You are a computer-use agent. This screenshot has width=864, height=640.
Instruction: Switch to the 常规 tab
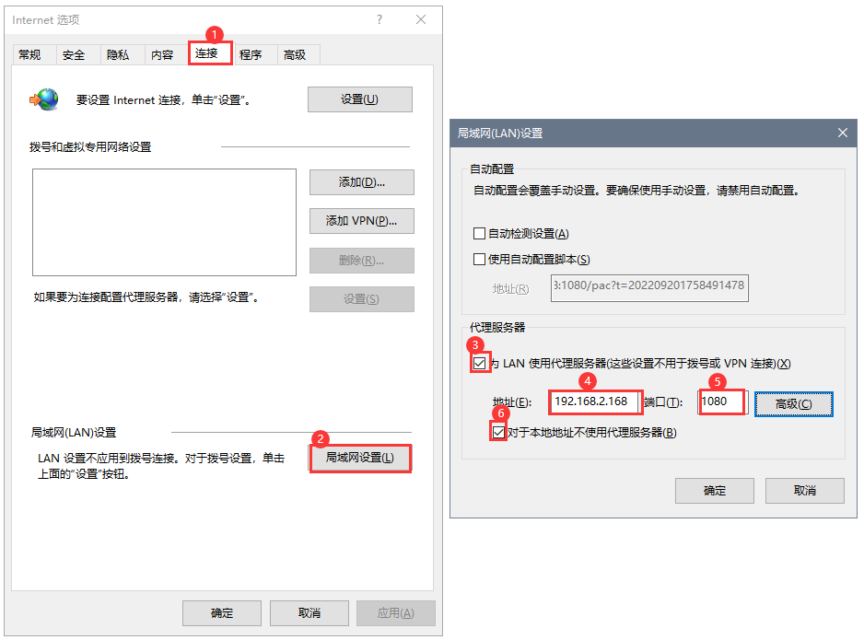pos(29,54)
